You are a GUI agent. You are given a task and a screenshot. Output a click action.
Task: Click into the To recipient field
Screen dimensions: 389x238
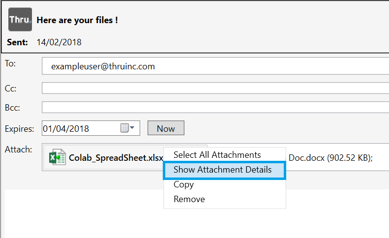(x=214, y=66)
